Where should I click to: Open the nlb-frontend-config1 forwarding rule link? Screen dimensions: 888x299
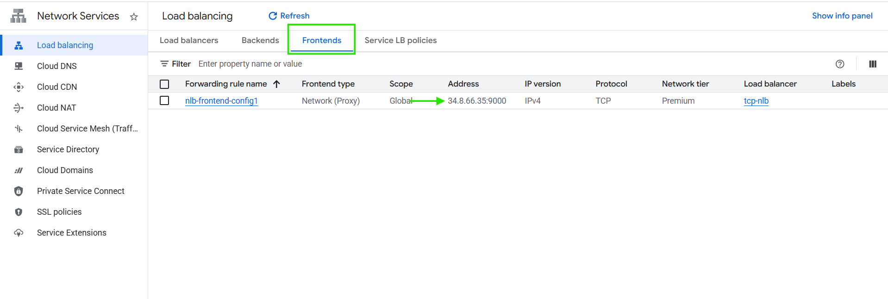(x=221, y=101)
